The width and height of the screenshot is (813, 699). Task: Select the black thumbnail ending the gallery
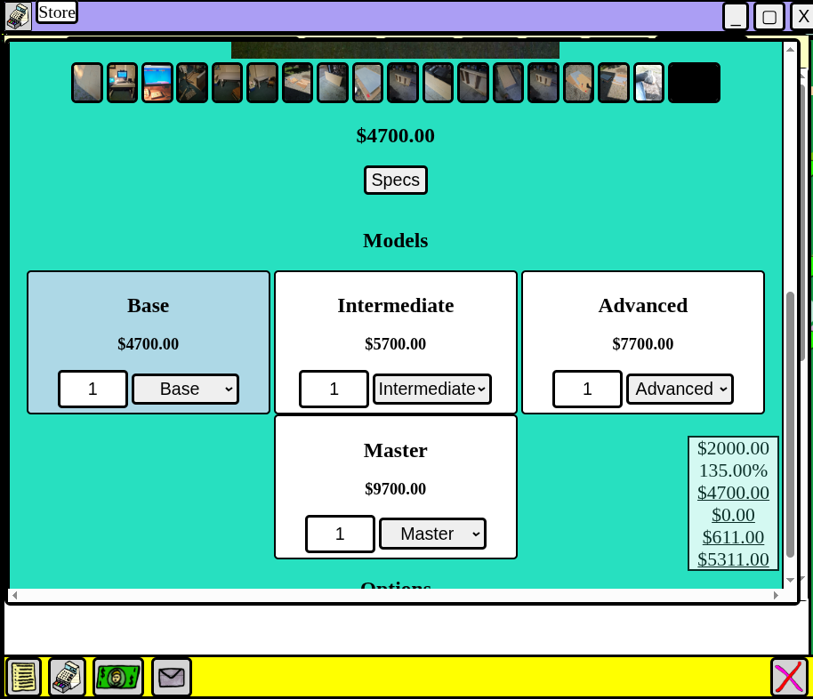pyautogui.click(x=694, y=83)
